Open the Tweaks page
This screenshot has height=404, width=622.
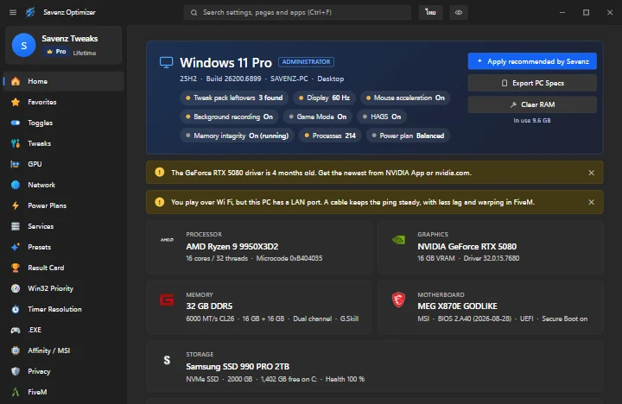pyautogui.click(x=63, y=143)
